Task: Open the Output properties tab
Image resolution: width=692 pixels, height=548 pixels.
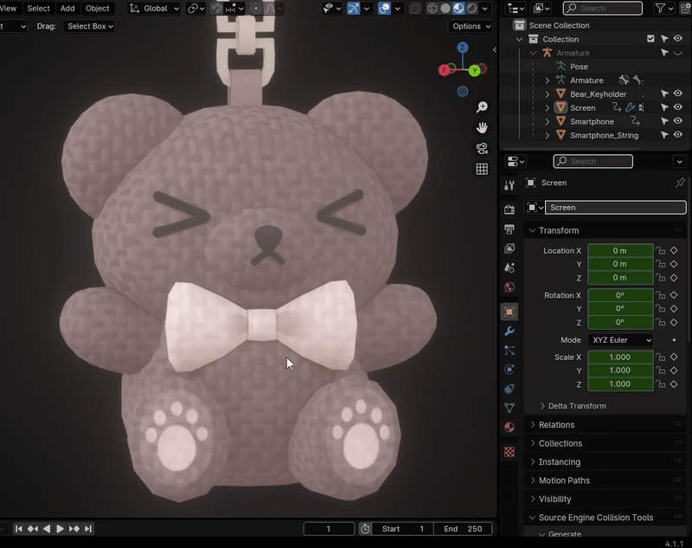Action: 509,229
